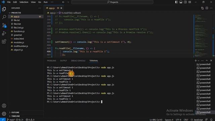The width and height of the screenshot is (215, 121).
Task: Open the Manage gear icon
Action: pyautogui.click(x=4, y=114)
